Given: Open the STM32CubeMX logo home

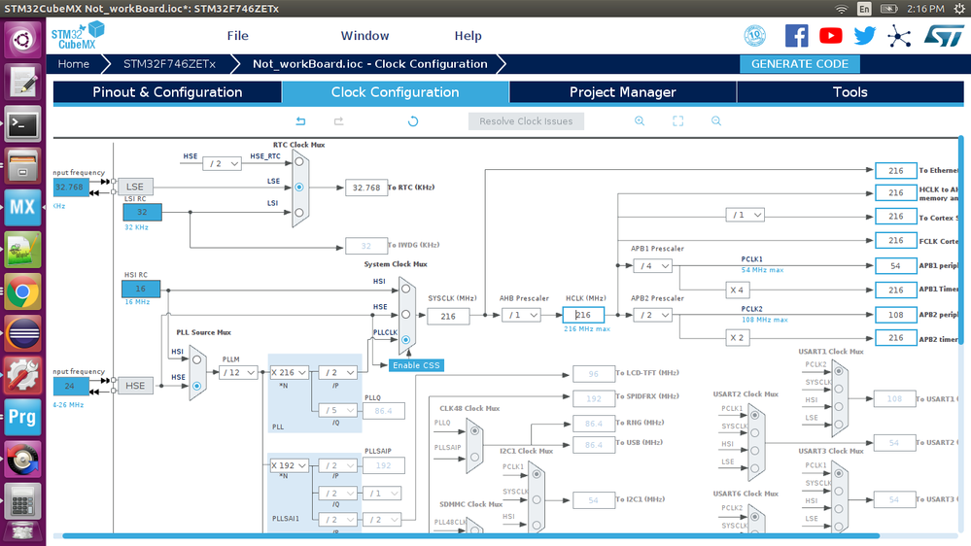Looking at the screenshot, I should pos(78,35).
